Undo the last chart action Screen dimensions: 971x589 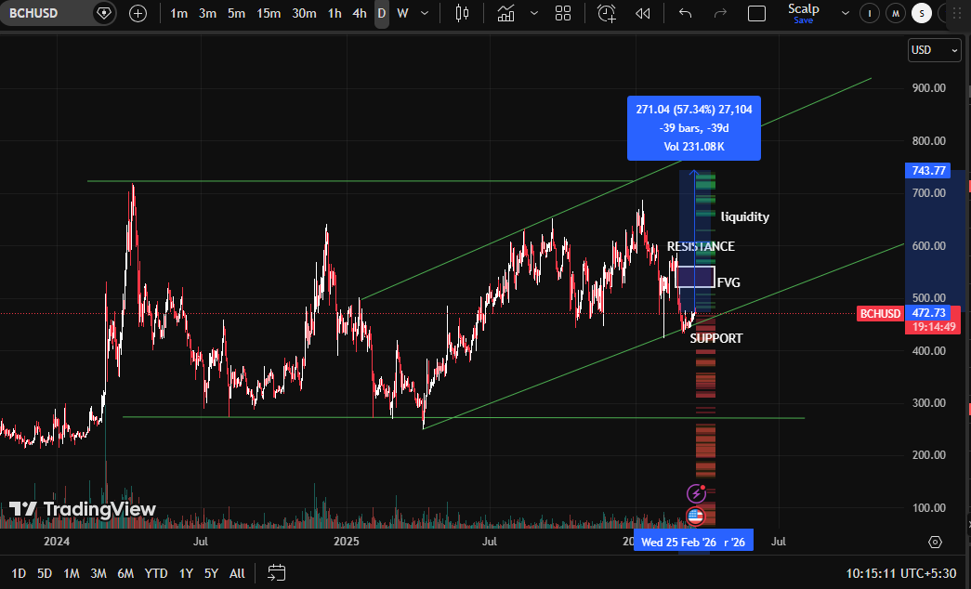pyautogui.click(x=685, y=13)
